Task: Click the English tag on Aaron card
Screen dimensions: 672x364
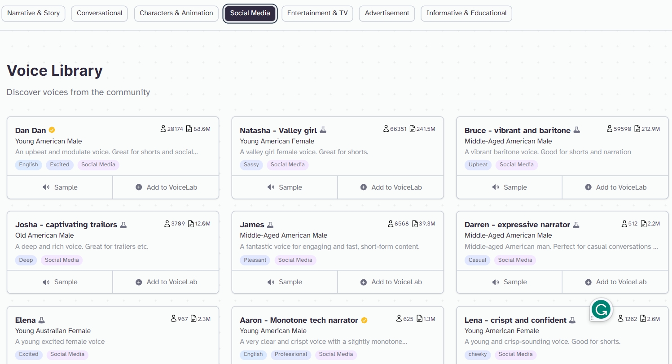Action: [x=253, y=354]
